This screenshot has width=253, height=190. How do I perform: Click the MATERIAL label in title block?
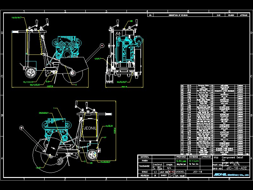145,157
